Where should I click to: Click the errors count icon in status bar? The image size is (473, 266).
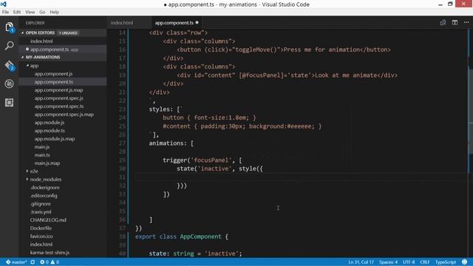point(44,262)
